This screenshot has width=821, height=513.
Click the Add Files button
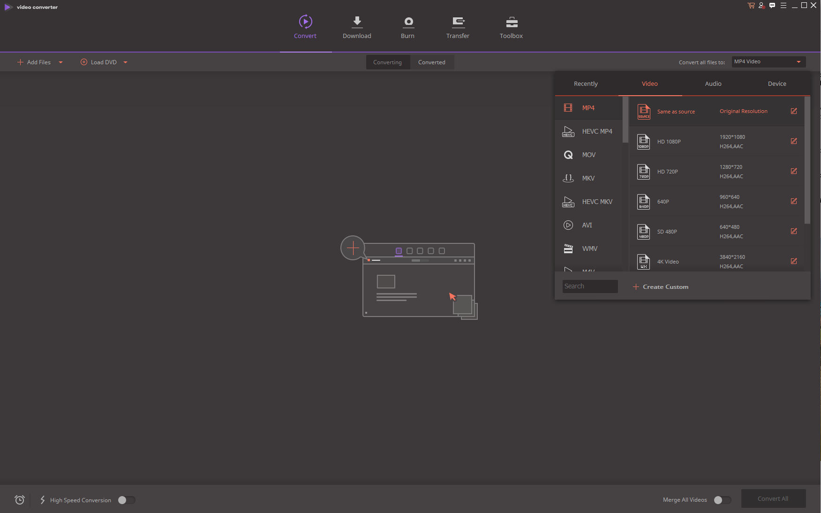pos(34,62)
